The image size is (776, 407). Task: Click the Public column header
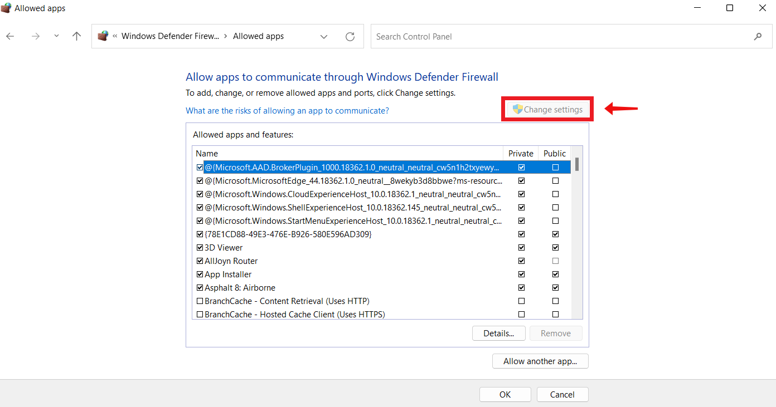point(555,154)
